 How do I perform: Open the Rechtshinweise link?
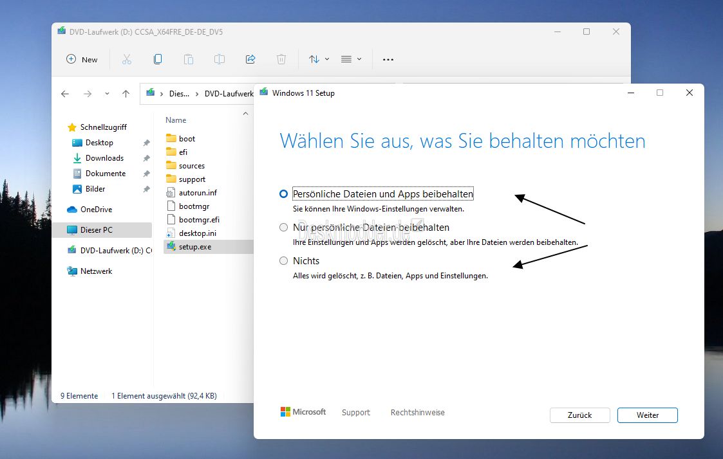tap(418, 413)
